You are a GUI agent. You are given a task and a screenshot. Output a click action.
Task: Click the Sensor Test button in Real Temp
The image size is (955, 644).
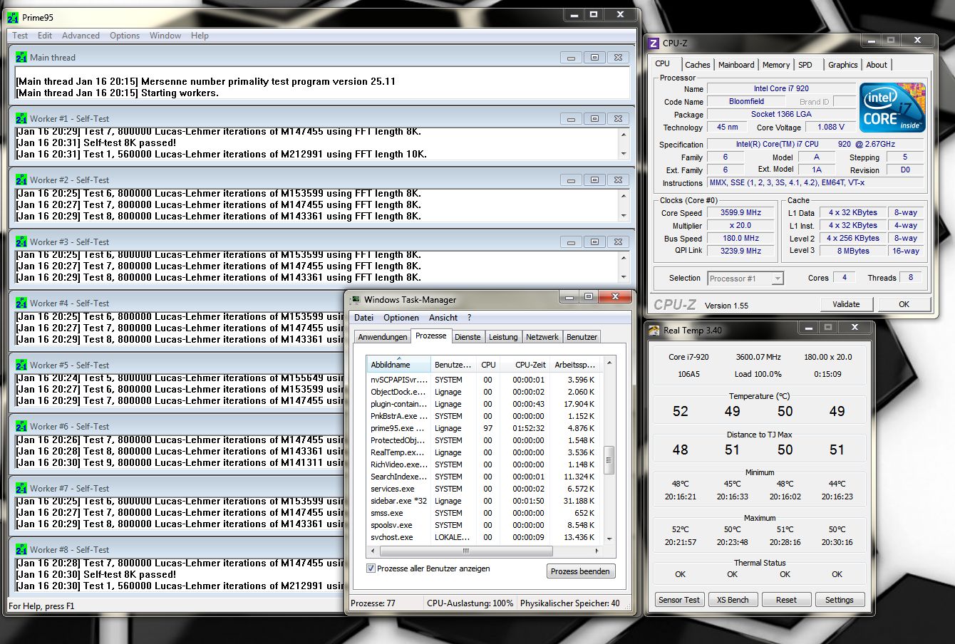(678, 600)
